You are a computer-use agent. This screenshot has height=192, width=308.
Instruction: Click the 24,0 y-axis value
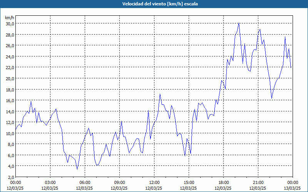10,56
